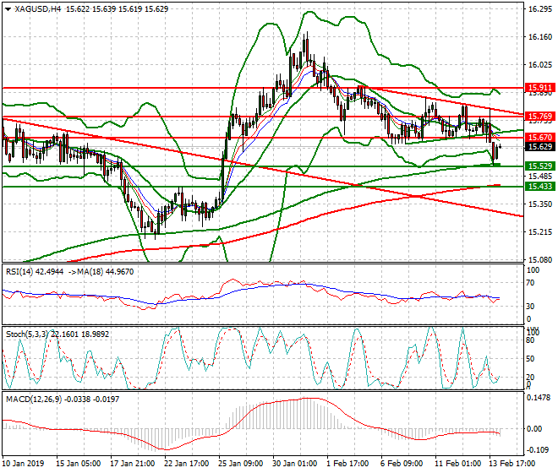
Task: Select the green 15.529 support price label
Action: click(540, 166)
